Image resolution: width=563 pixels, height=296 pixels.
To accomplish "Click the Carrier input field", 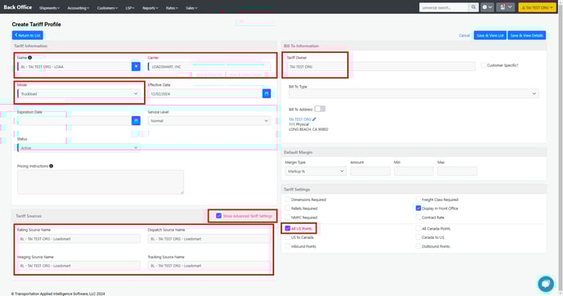I will pyautogui.click(x=209, y=66).
